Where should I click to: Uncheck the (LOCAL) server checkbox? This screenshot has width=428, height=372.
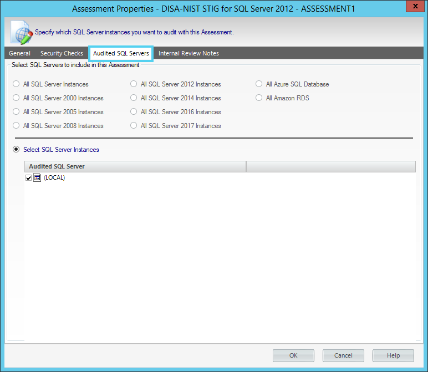coord(28,178)
